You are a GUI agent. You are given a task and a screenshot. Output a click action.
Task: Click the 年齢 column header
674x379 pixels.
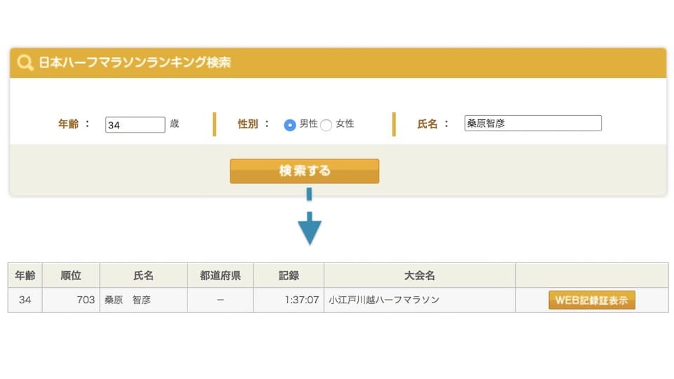pyautogui.click(x=25, y=275)
